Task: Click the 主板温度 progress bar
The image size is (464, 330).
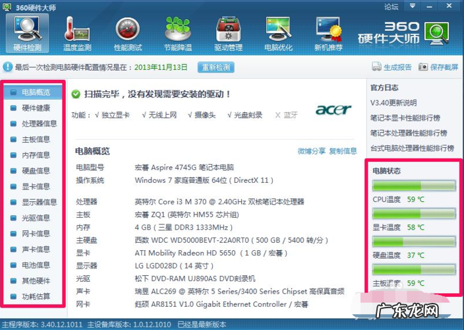Action: [x=414, y=269]
